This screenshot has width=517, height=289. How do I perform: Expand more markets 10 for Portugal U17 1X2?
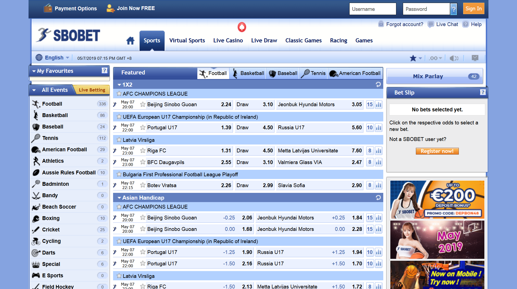[x=370, y=128]
